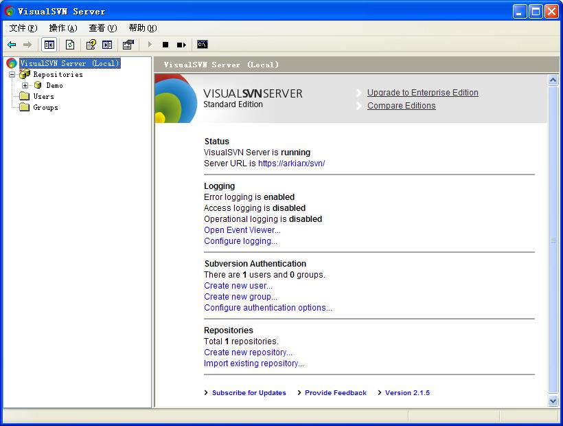Open the 操作(A) menu
Screen dimensions: 563x426
(63, 28)
